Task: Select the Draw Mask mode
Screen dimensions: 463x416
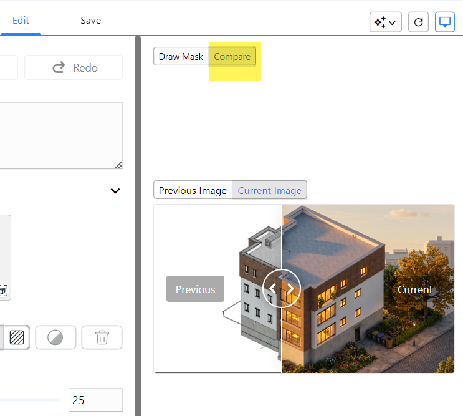Action: click(x=181, y=56)
